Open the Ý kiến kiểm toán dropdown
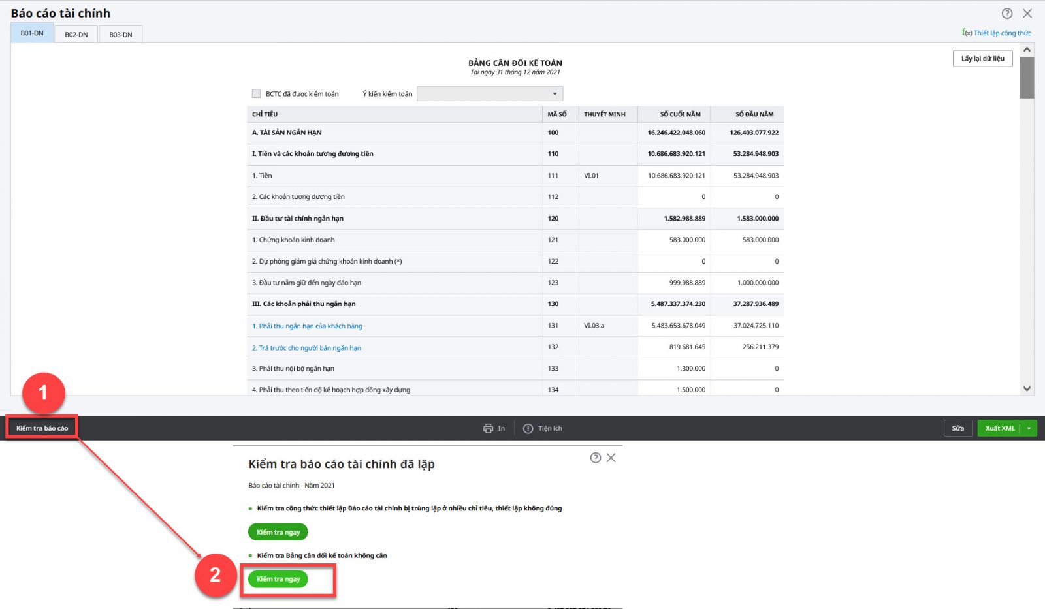This screenshot has height=609, width=1045. [x=490, y=94]
